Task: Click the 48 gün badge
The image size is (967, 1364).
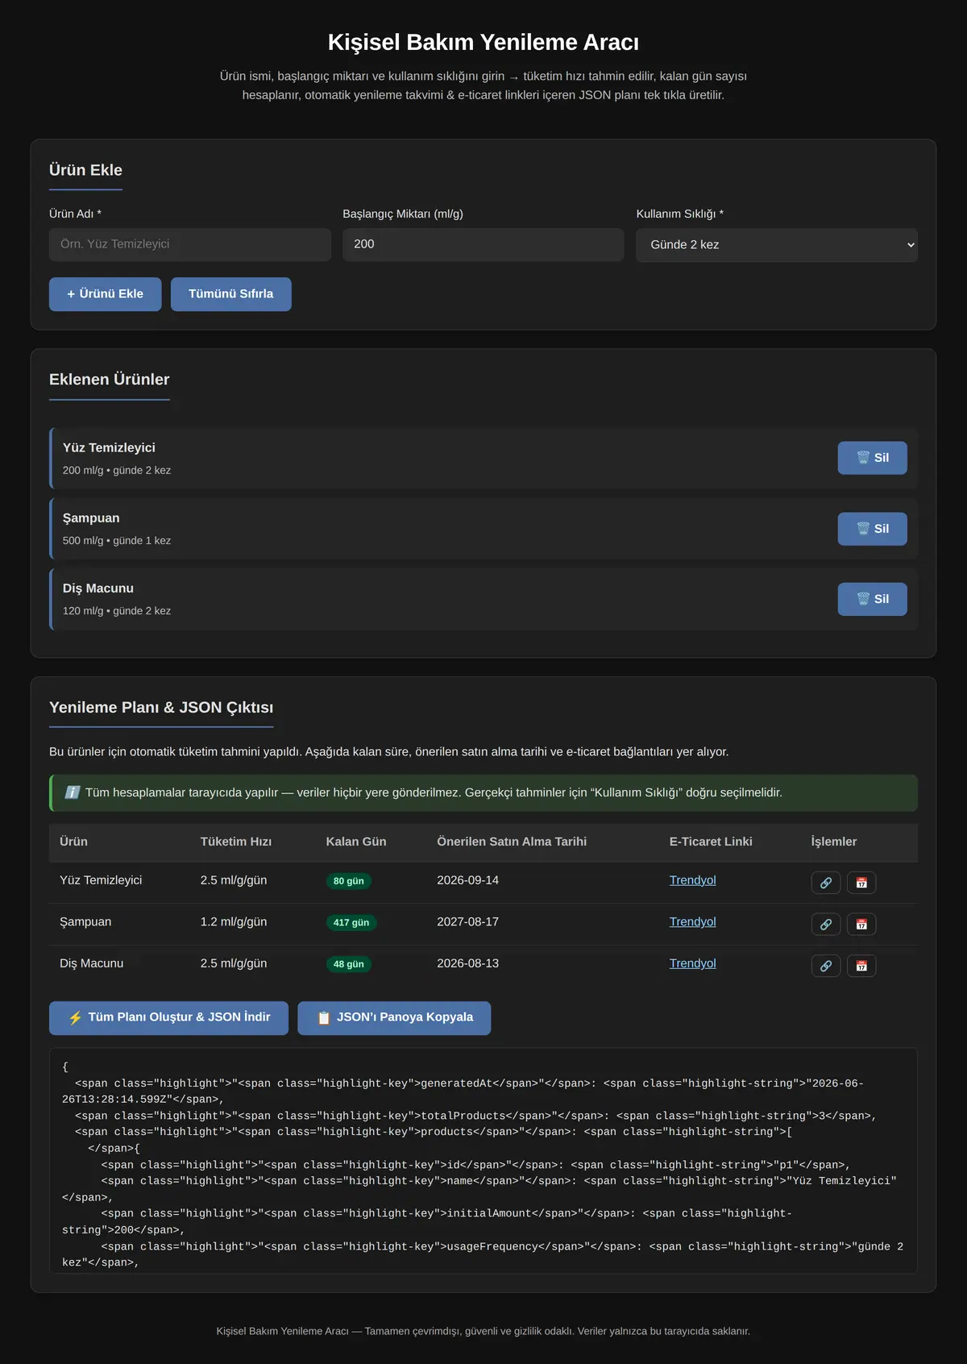Action: (349, 964)
